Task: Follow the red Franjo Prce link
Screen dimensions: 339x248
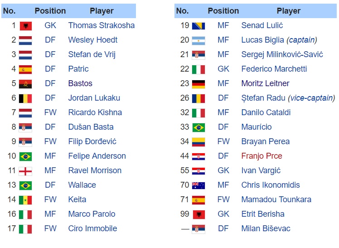Action: pos(262,156)
